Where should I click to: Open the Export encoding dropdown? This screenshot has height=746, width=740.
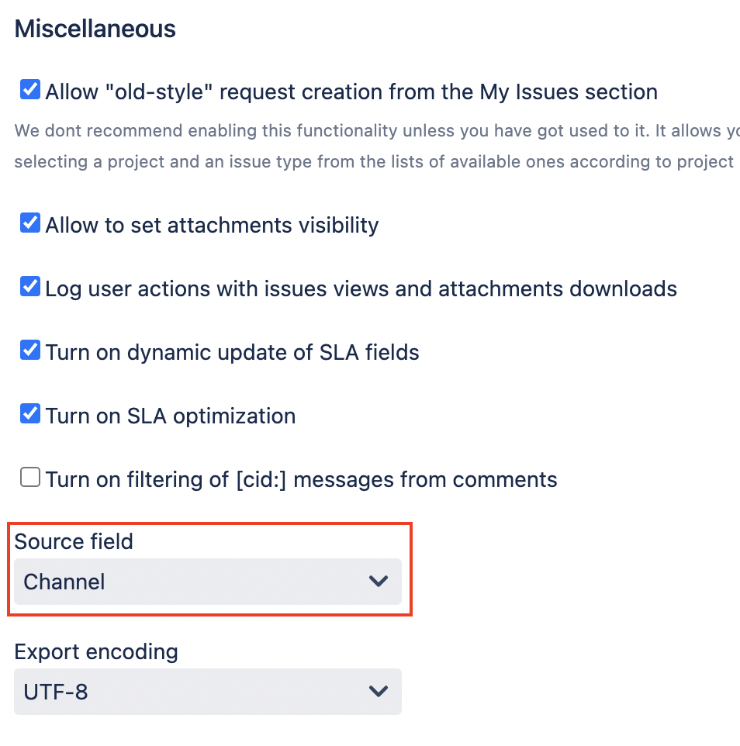pyautogui.click(x=207, y=691)
